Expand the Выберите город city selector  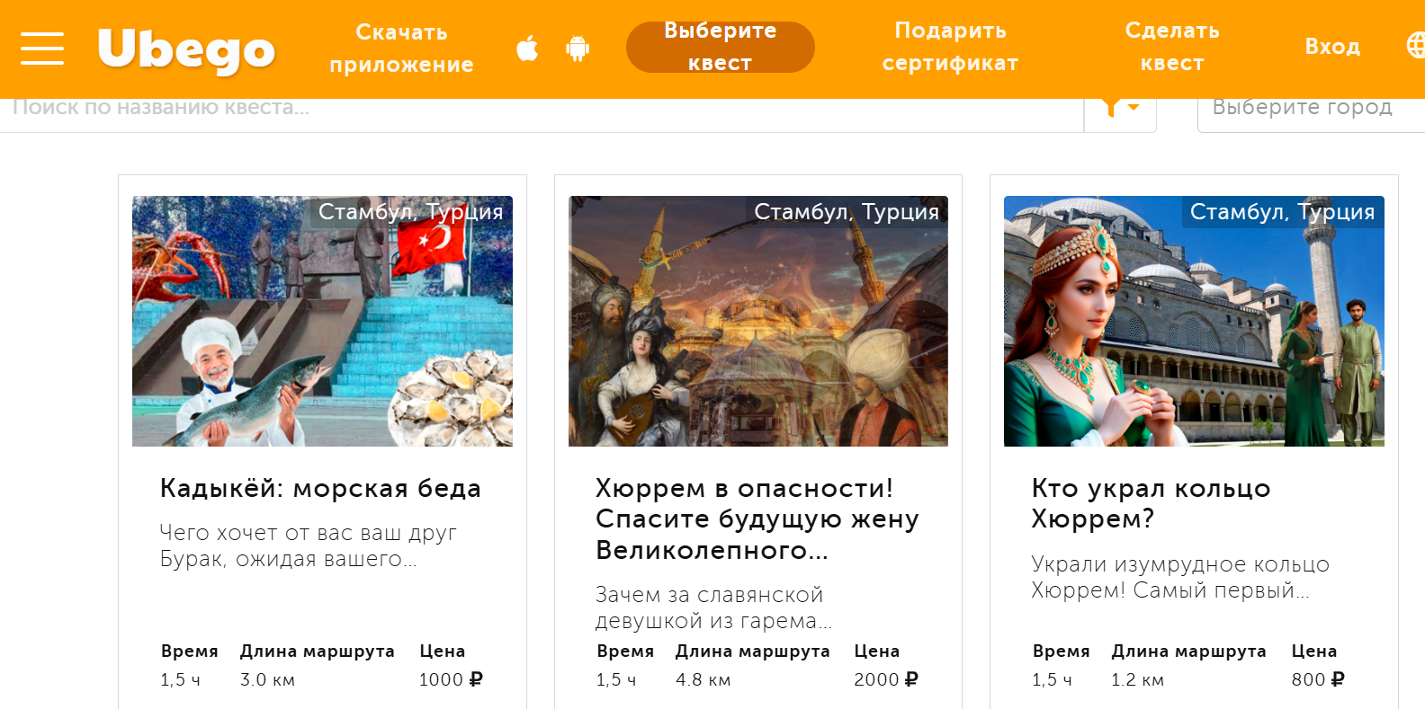click(1311, 108)
